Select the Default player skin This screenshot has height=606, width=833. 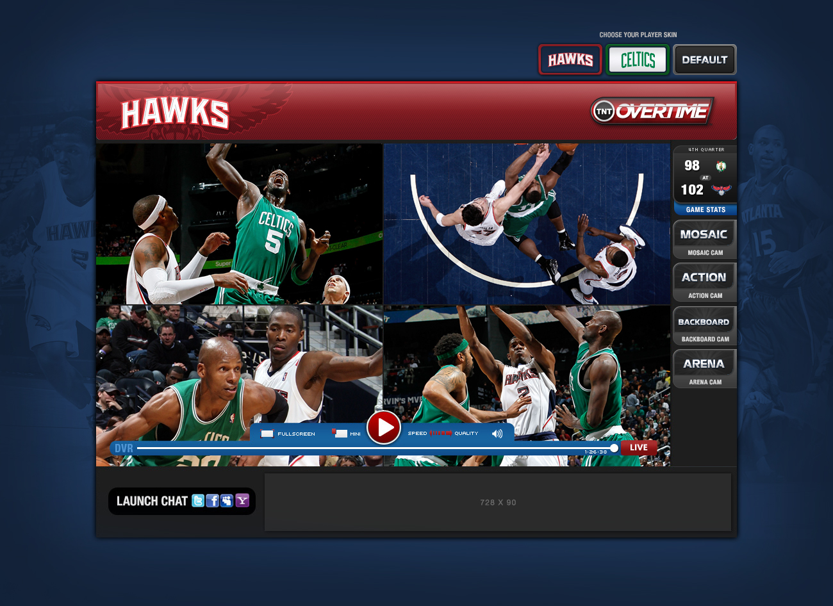coord(705,60)
